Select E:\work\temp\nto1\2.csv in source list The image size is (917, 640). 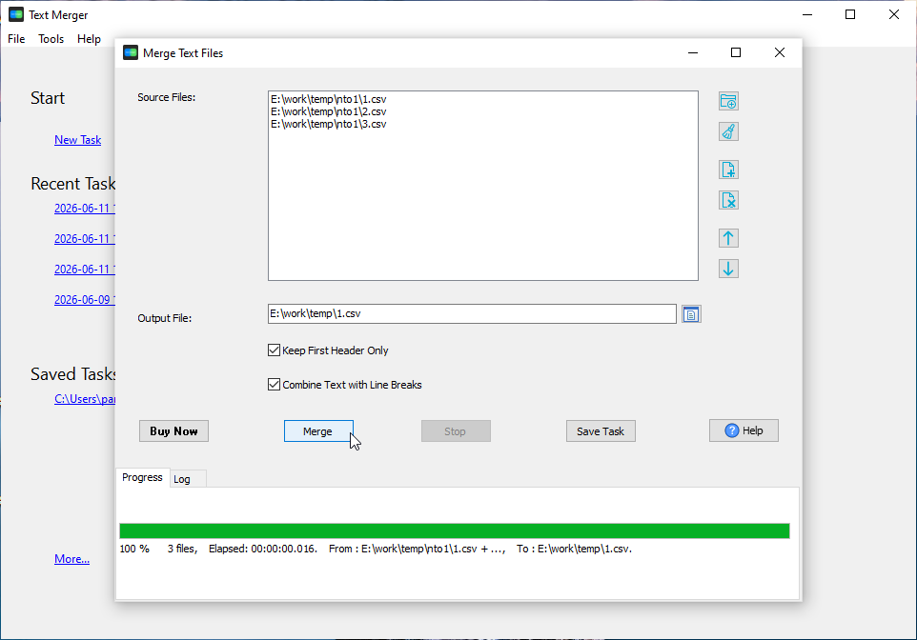pos(329,111)
